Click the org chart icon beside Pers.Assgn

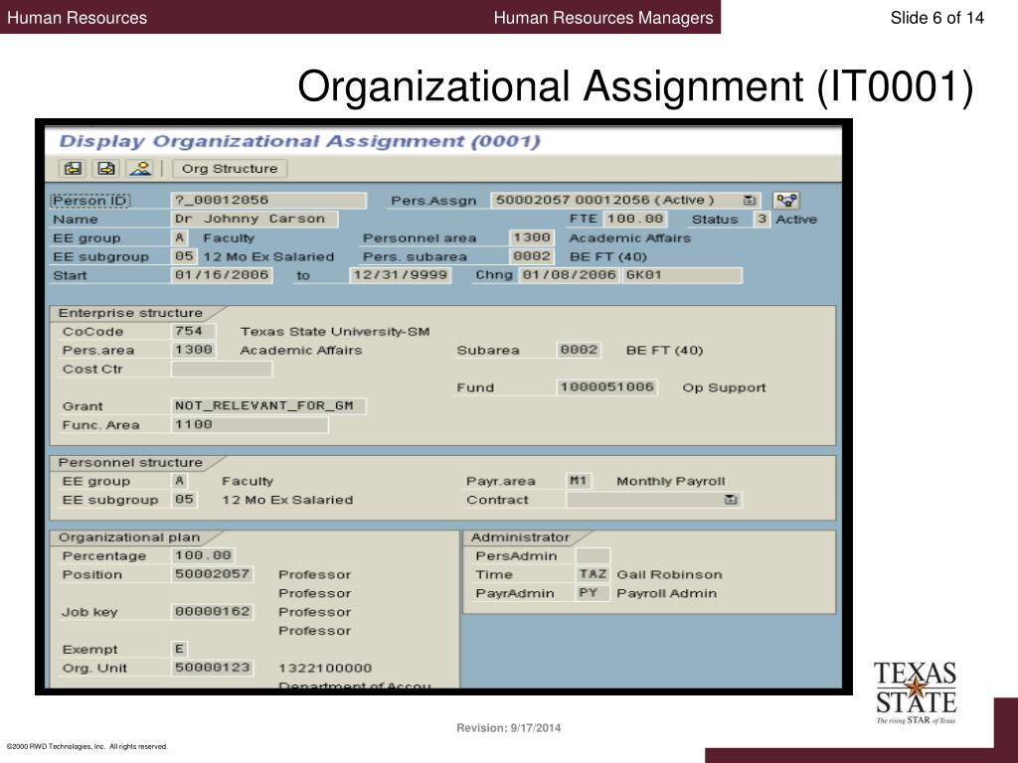tap(786, 201)
